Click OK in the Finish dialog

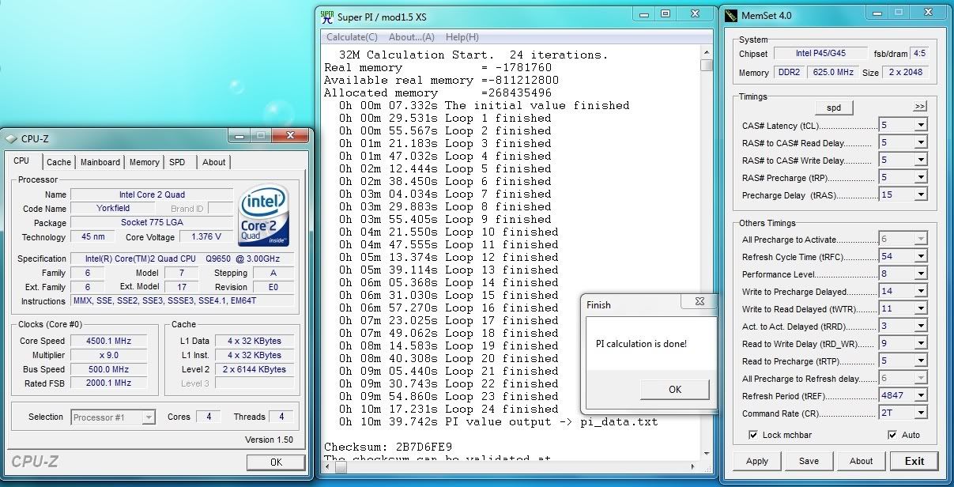pos(675,390)
